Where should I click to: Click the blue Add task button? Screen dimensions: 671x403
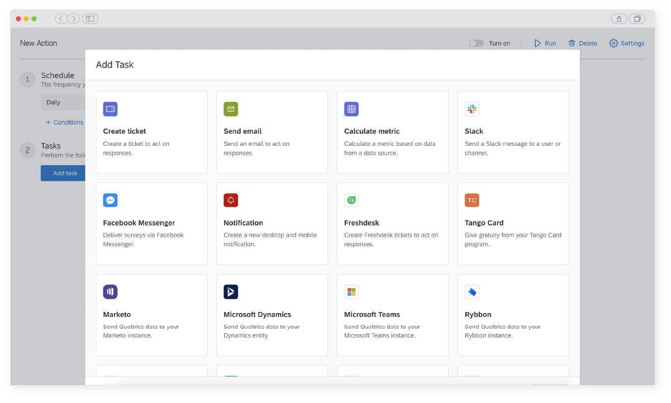point(63,173)
